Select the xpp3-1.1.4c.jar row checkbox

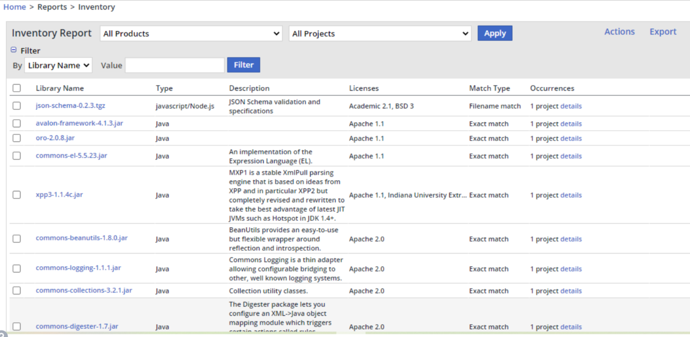point(17,195)
